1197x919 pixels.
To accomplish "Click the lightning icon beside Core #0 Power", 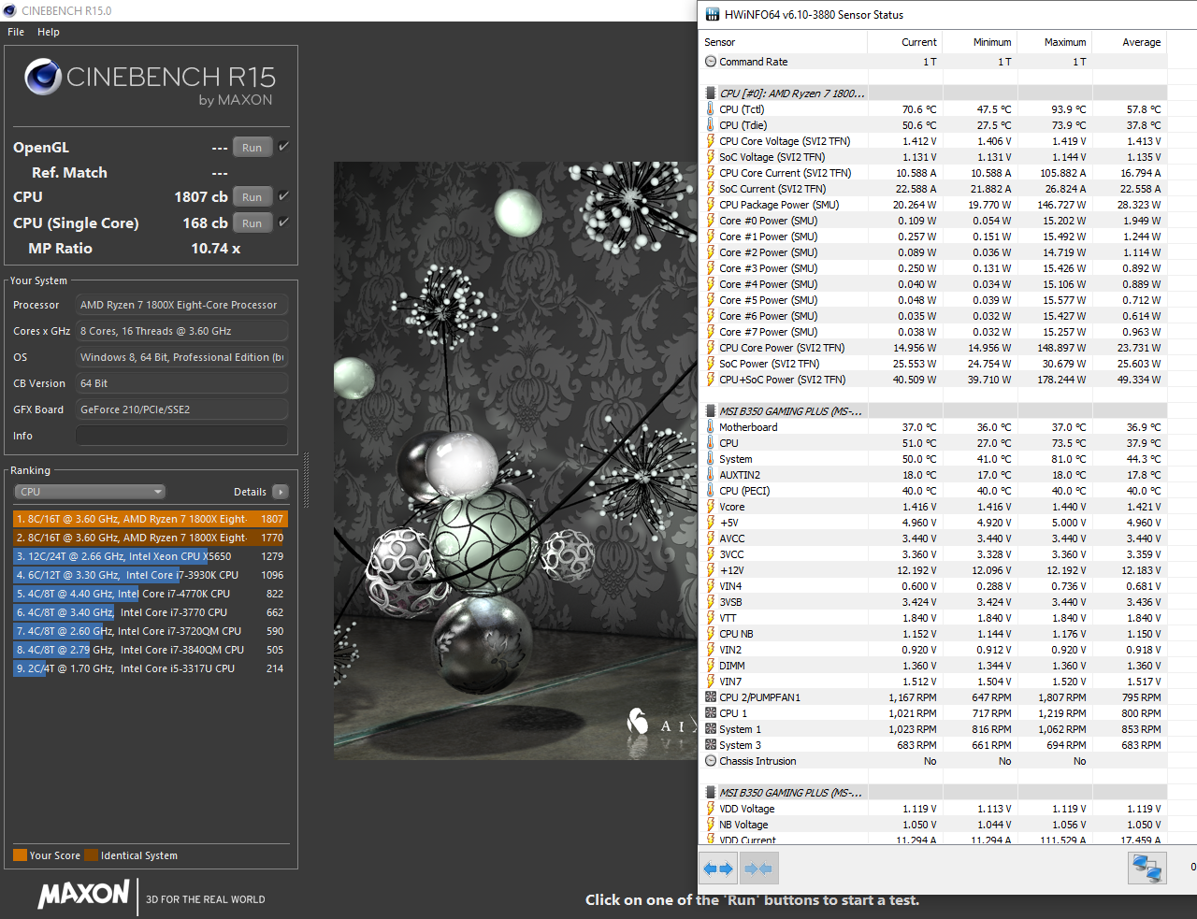I will pyautogui.click(x=711, y=221).
